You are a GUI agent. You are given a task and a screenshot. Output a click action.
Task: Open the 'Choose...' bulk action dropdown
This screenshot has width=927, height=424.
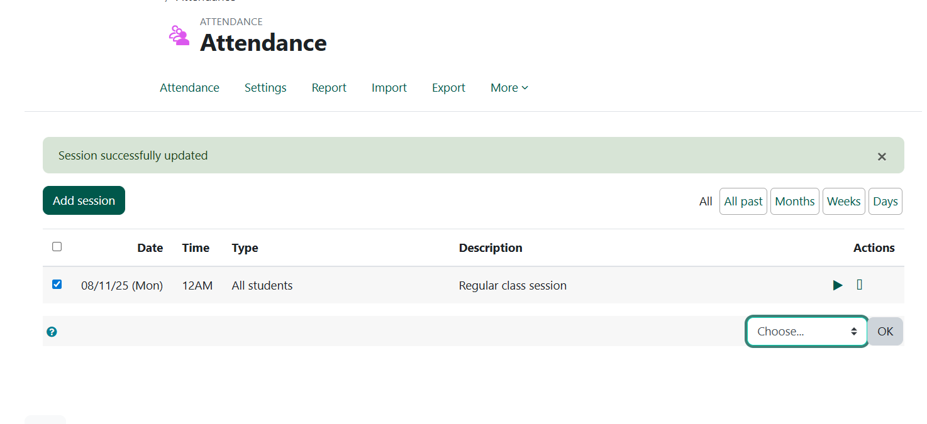[x=806, y=332]
